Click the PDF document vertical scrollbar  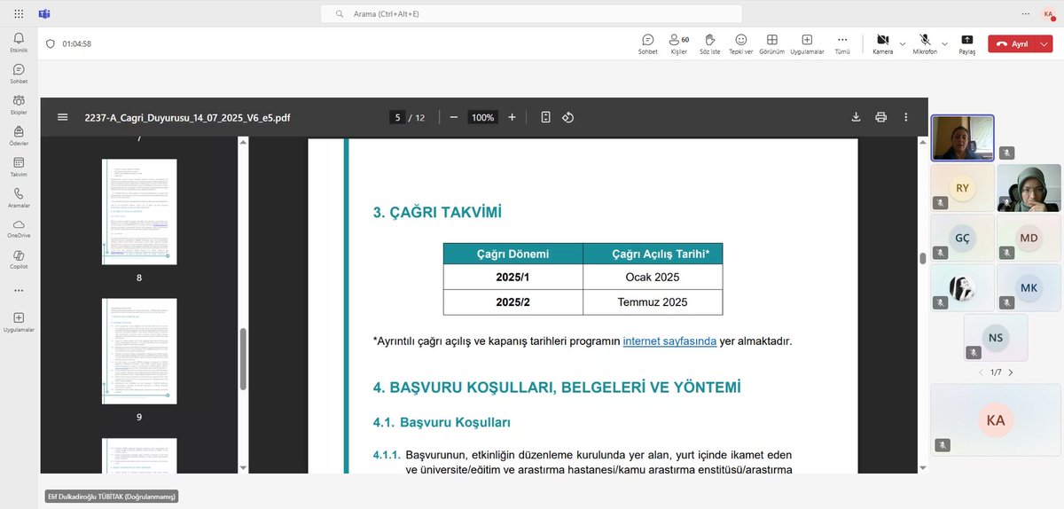pos(923,258)
